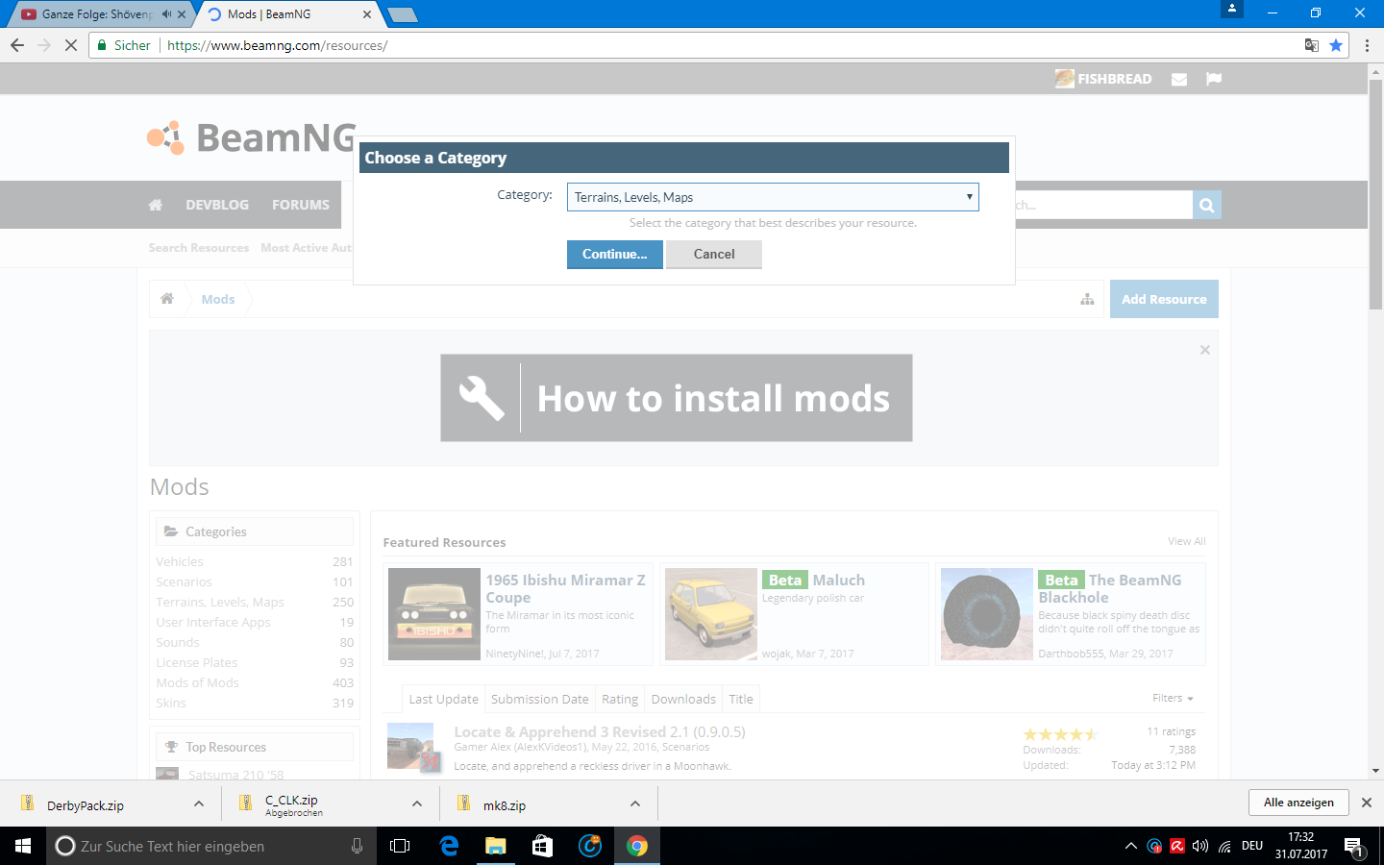The width and height of the screenshot is (1384, 865).
Task: Open the Category dropdown in the dialog
Action: [773, 197]
